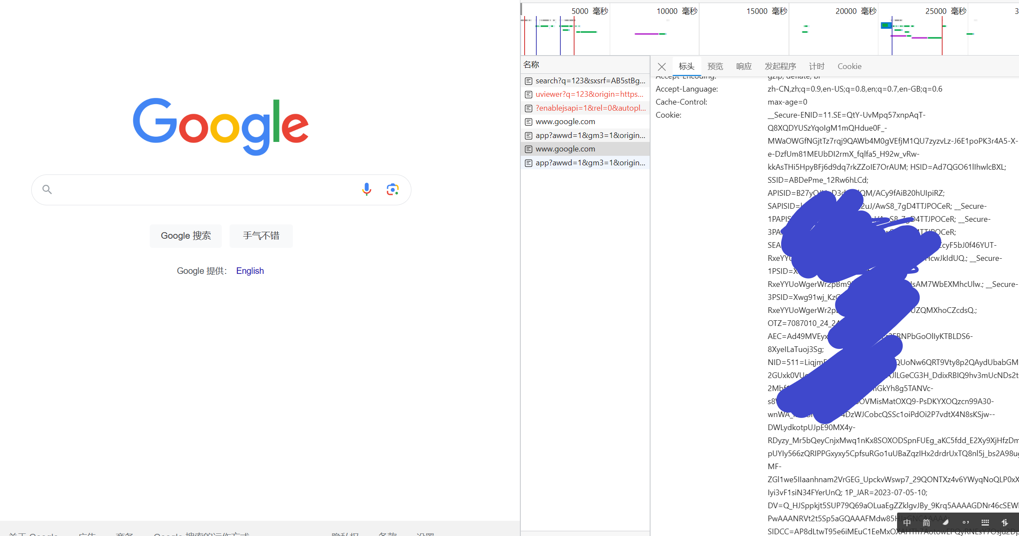This screenshot has width=1019, height=536.
Task: Toggle simplified/traditional characters (简) in IME bar
Action: click(926, 523)
